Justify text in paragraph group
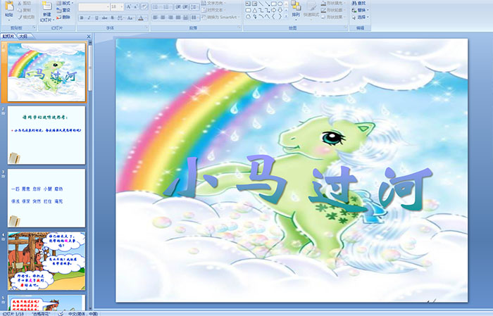493x316 pixels. pos(178,18)
